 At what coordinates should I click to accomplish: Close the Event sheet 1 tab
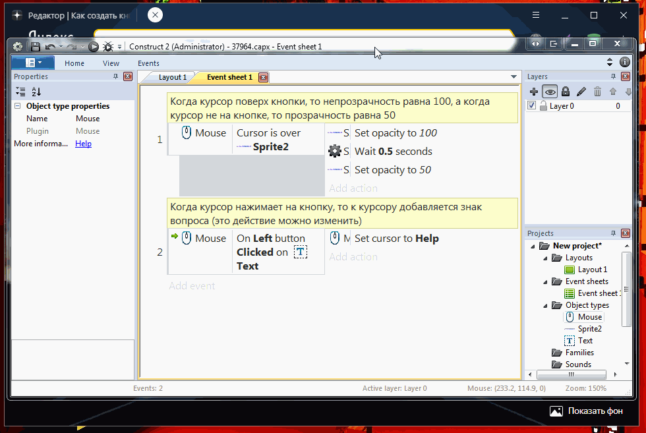click(x=263, y=77)
